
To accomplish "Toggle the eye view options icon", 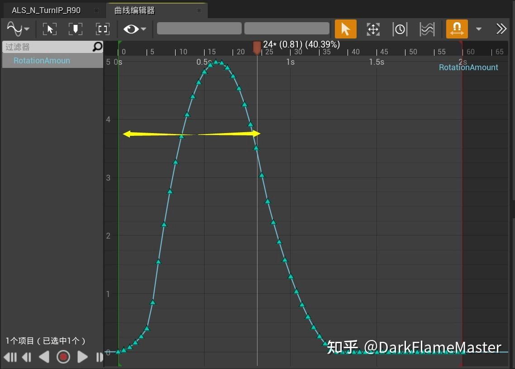I will (131, 29).
